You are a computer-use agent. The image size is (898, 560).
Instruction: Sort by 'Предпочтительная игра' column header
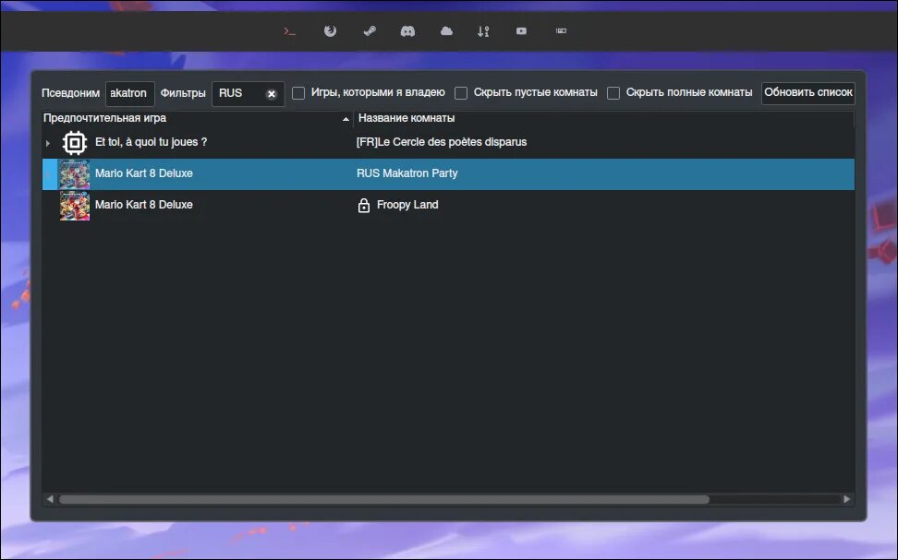pyautogui.click(x=198, y=118)
